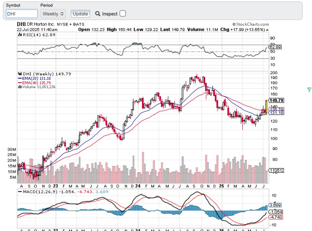The width and height of the screenshot is (312, 231).
Task: Click the RSI value label 62.89
Action: point(275,47)
